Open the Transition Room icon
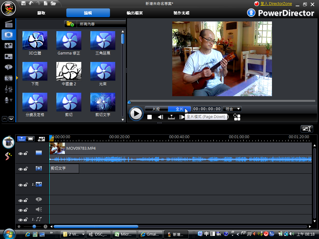The image size is (319, 239). click(x=9, y=78)
